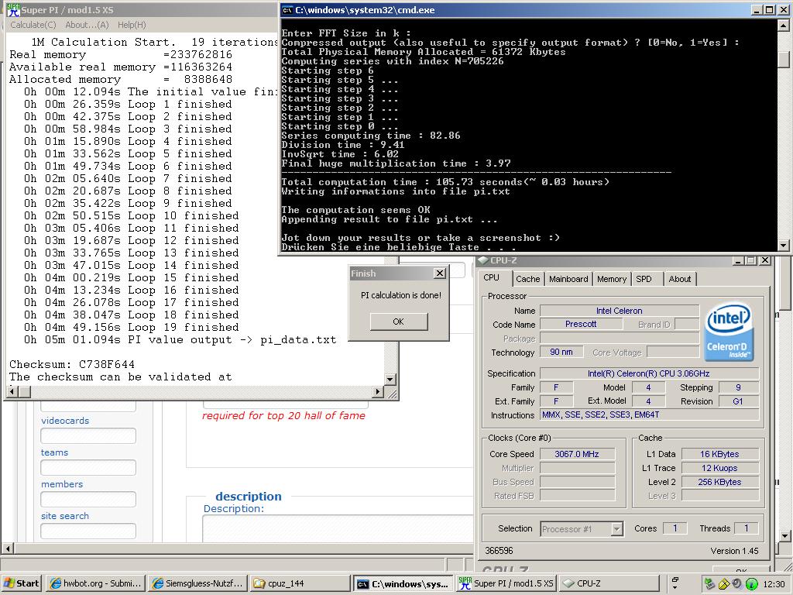Click the cmd.exe title bar icon

pos(287,9)
